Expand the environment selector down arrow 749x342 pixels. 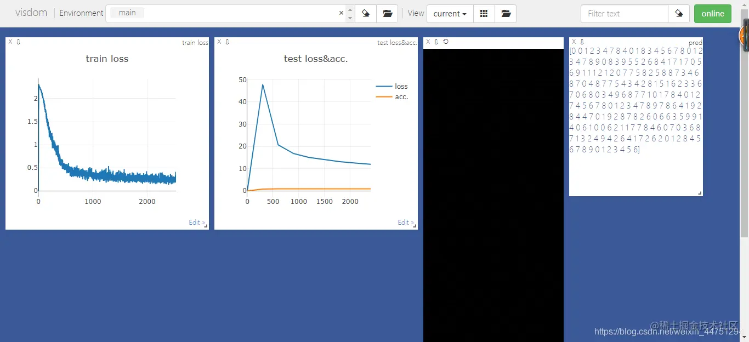350,18
